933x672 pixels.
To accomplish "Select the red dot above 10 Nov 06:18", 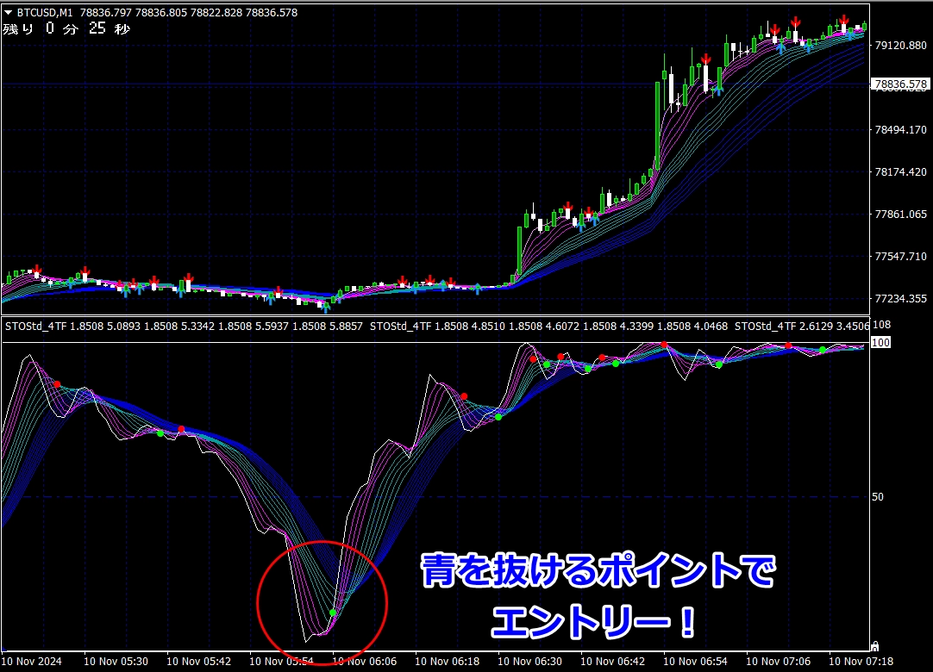I will [465, 395].
